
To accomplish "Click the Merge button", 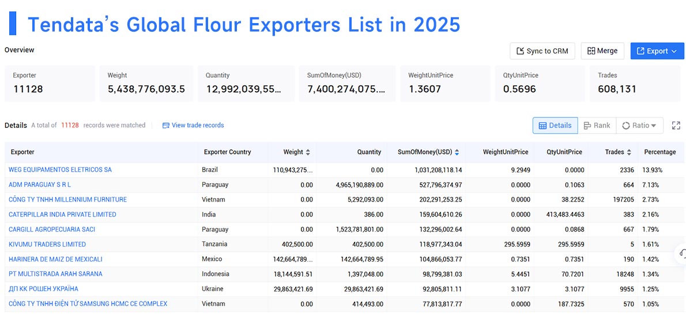I will click(602, 51).
